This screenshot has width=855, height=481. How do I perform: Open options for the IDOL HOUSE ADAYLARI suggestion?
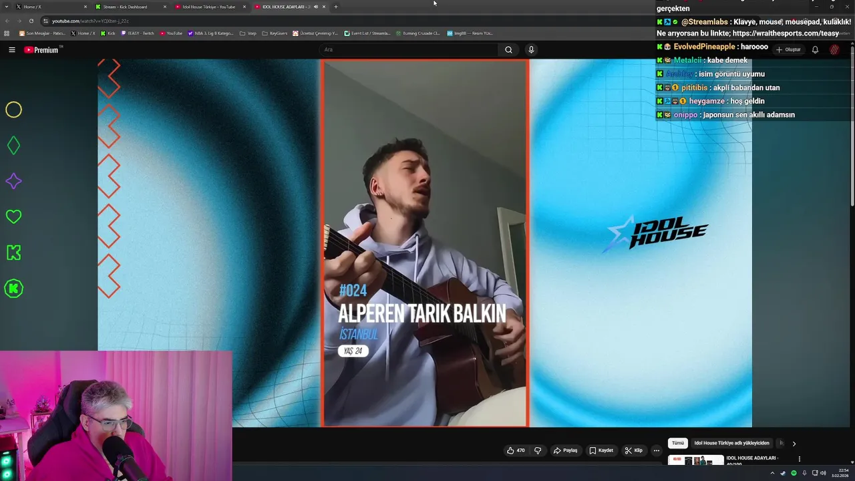click(x=799, y=459)
